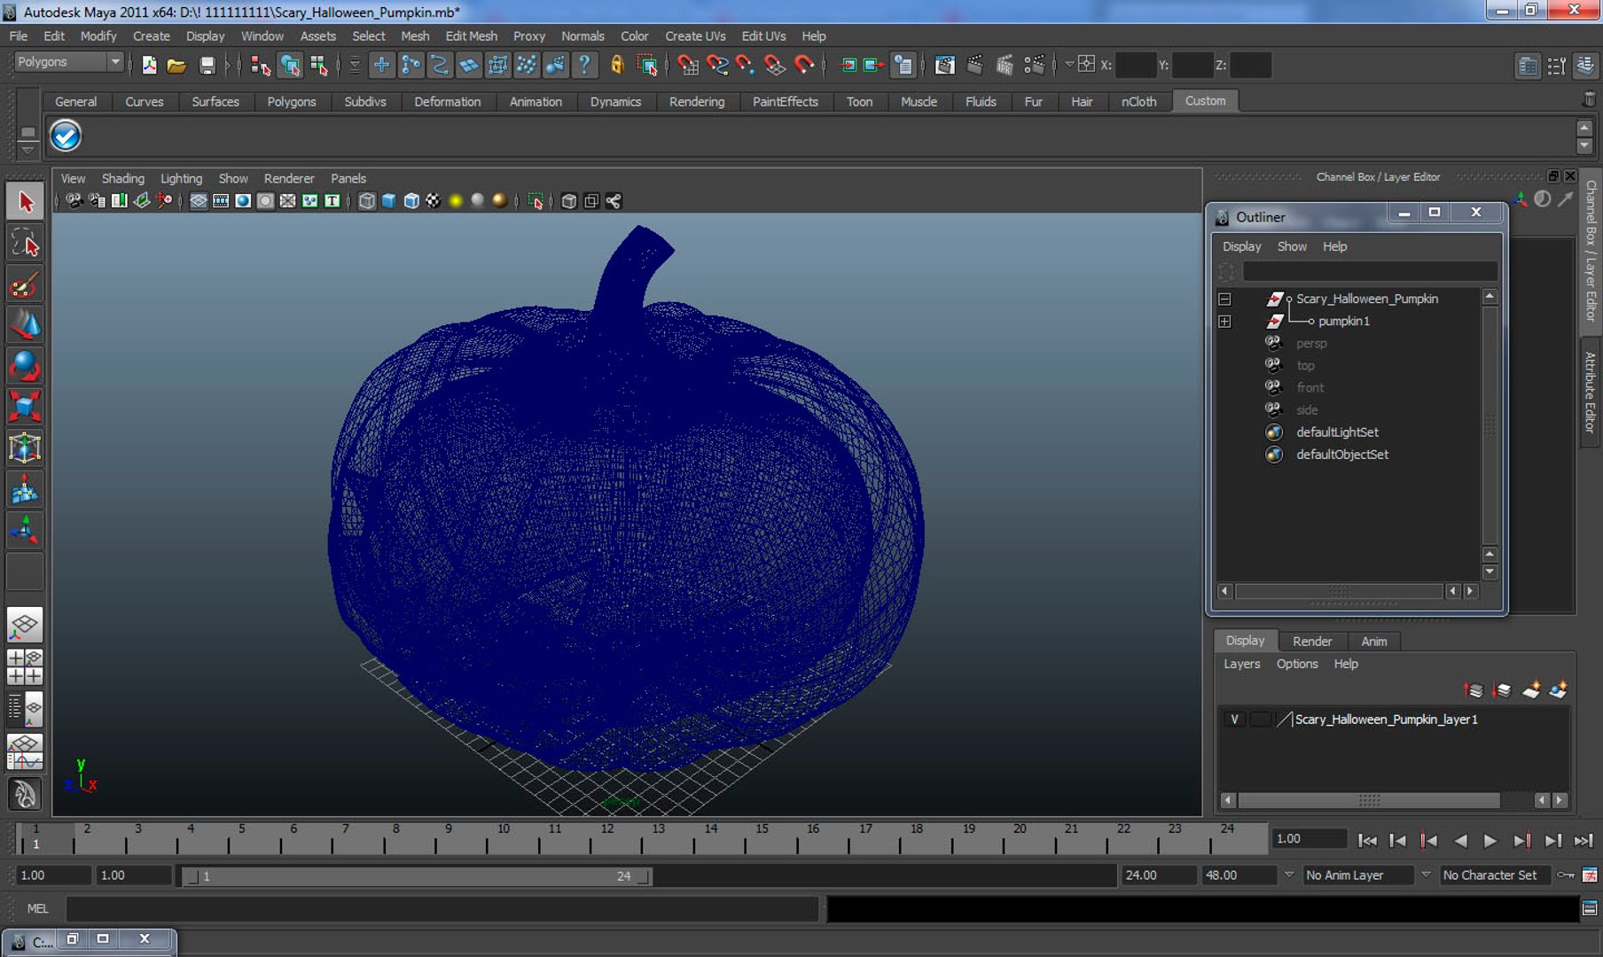Open a scene with folder icon
Image resolution: width=1603 pixels, height=957 pixels.
tap(176, 65)
